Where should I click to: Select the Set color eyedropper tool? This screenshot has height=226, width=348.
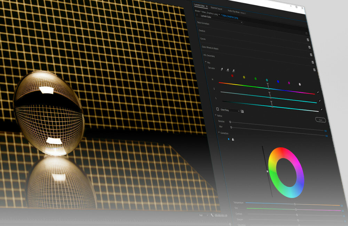coord(222,69)
